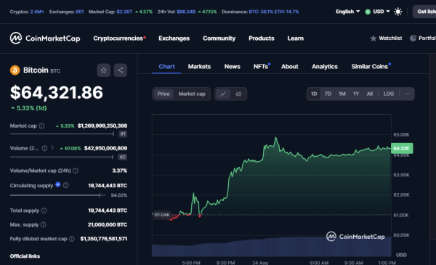This screenshot has width=436, height=265.
Task: Click the #2 volume rank badge
Action: [x=122, y=157]
